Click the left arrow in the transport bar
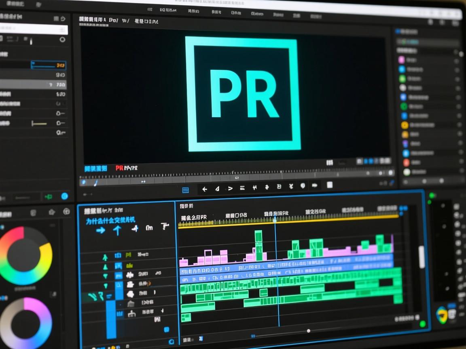Screen dimensions: 466x349 pyautogui.click(x=205, y=189)
